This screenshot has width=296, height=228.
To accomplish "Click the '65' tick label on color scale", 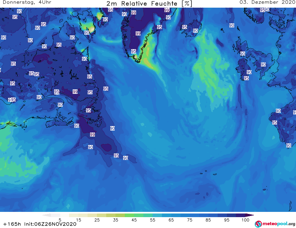I will pos(171,220).
